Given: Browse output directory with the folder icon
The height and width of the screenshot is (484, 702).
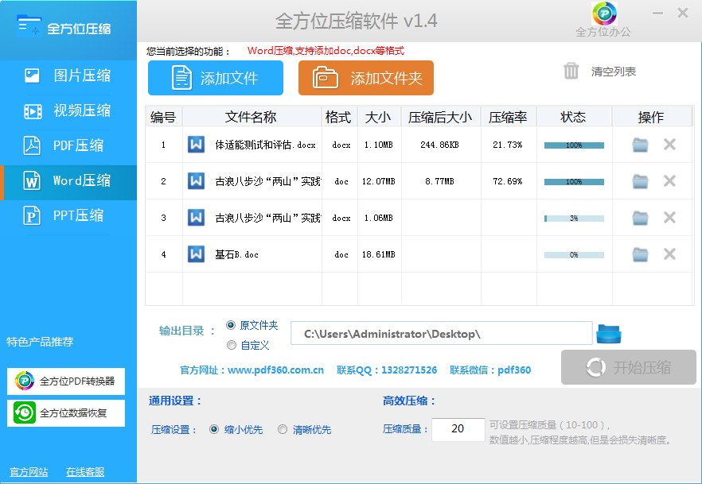Looking at the screenshot, I should 608,333.
